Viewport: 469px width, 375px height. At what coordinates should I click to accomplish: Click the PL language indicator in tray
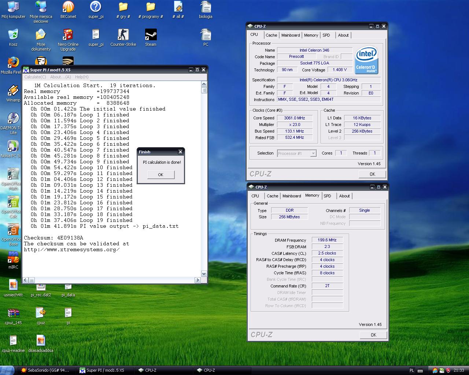411,370
